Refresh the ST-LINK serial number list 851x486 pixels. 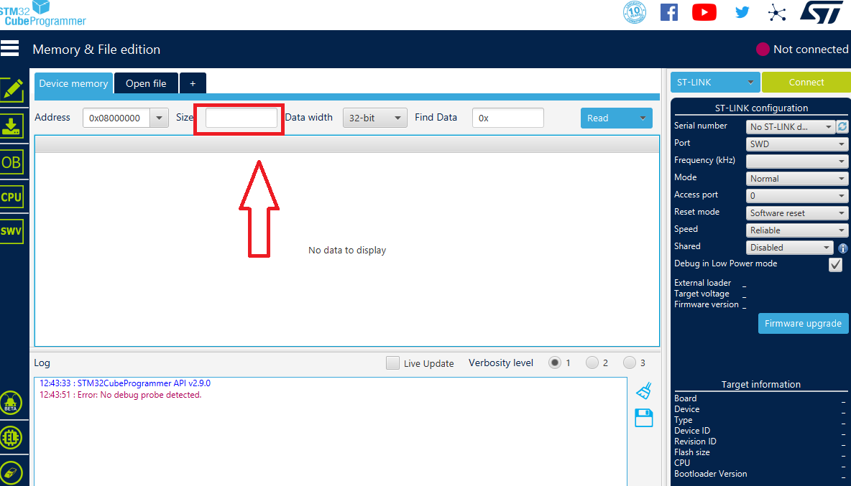tap(842, 126)
